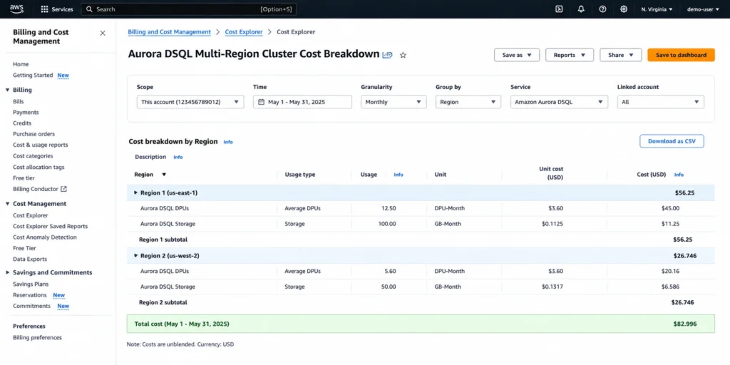Open Billing preferences in sidebar
Screen dimensions: 730x365
click(x=37, y=337)
